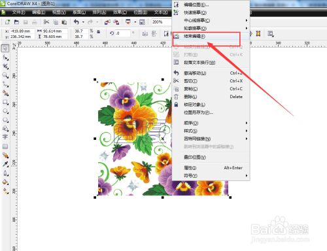The image size is (327, 251).
Task: Open the Redo history dropdown arrow
Action: tap(97, 22)
